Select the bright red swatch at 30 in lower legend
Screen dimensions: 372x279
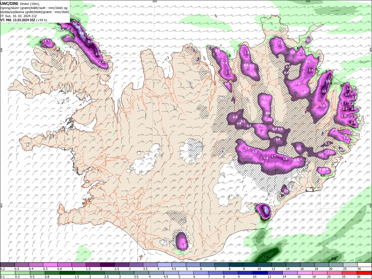364,273
